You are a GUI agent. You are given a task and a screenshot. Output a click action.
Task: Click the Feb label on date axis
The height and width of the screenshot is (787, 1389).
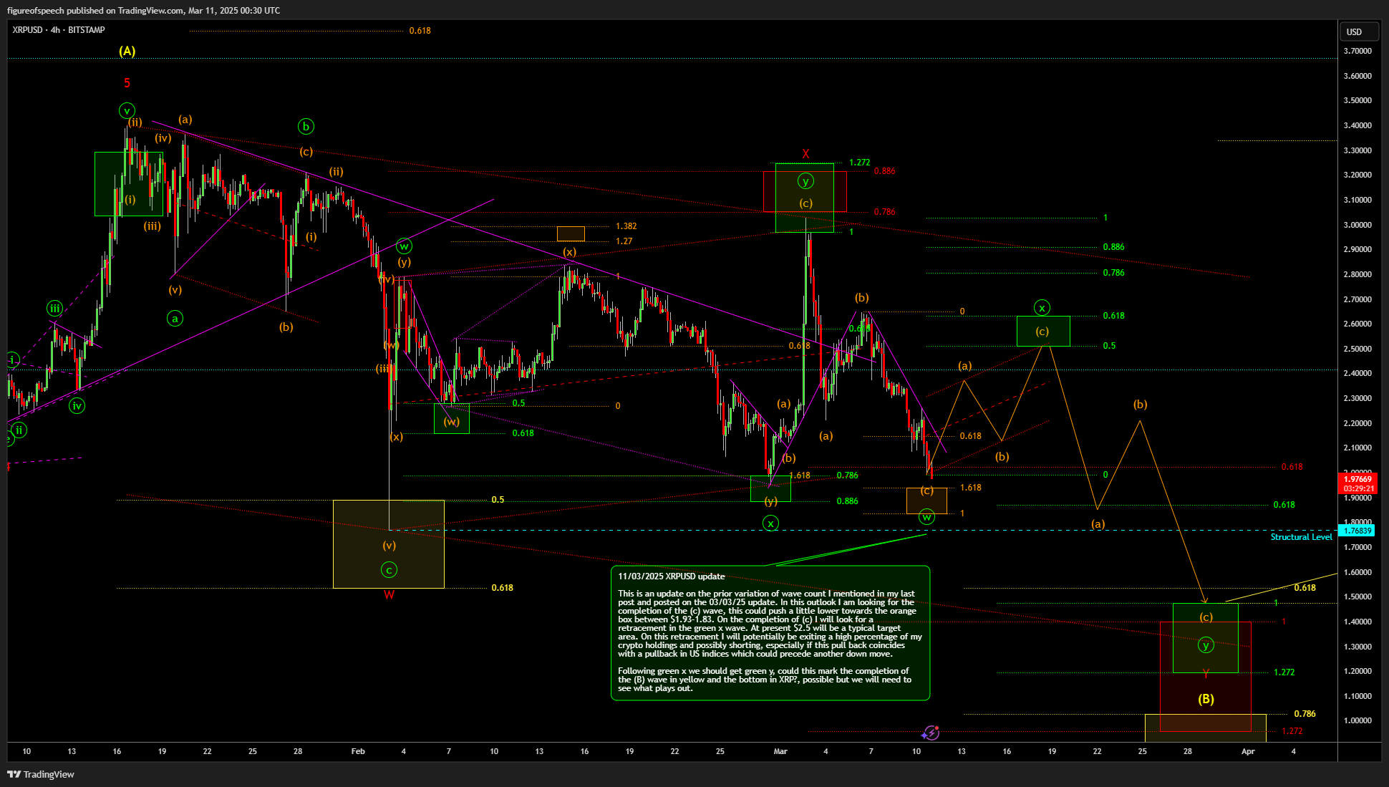(358, 751)
